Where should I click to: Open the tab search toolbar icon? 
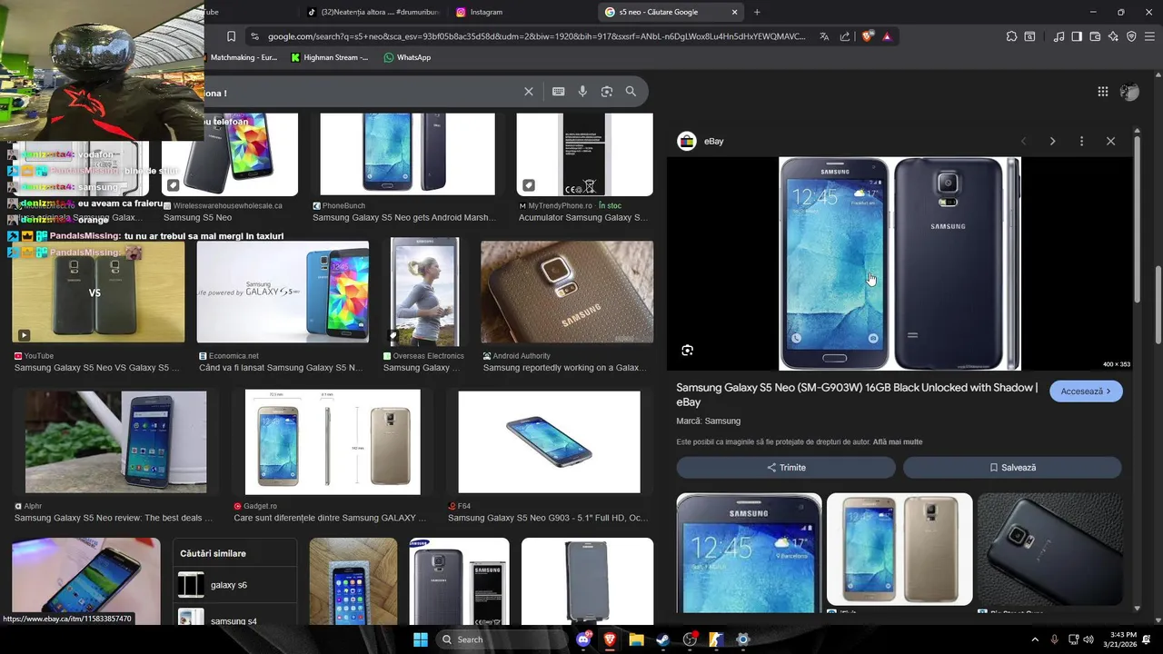click(x=1029, y=36)
